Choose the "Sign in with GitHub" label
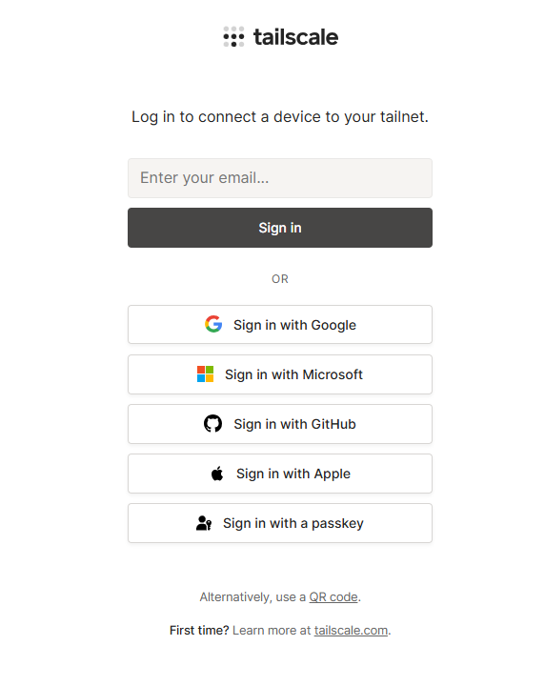545x686 pixels. click(x=294, y=424)
